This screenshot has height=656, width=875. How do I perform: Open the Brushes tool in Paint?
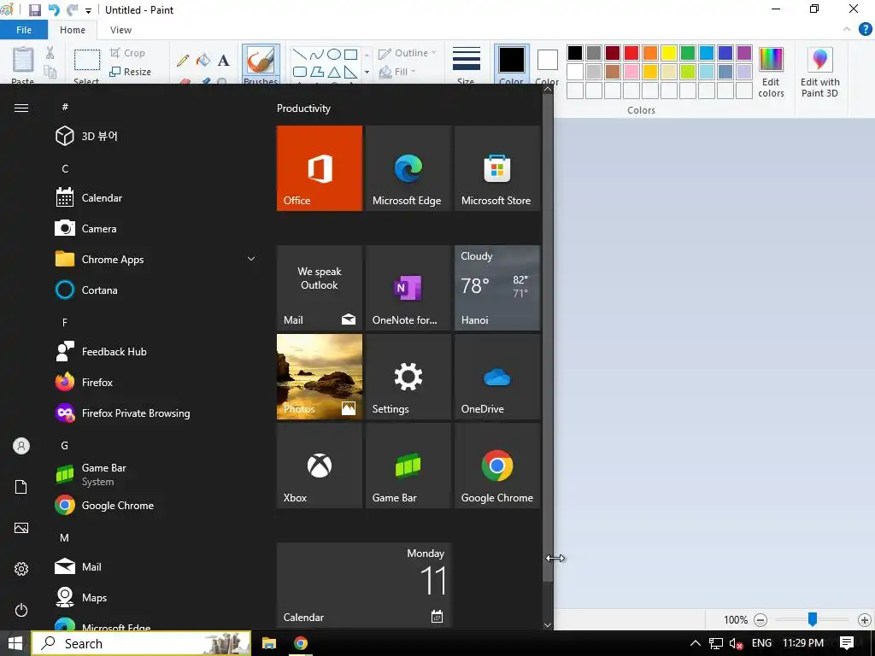pyautogui.click(x=261, y=64)
